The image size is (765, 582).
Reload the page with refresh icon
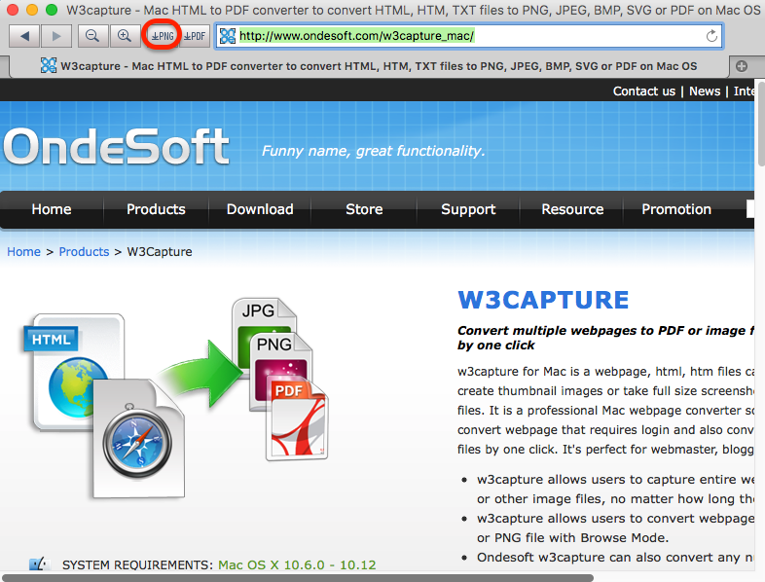coord(711,36)
